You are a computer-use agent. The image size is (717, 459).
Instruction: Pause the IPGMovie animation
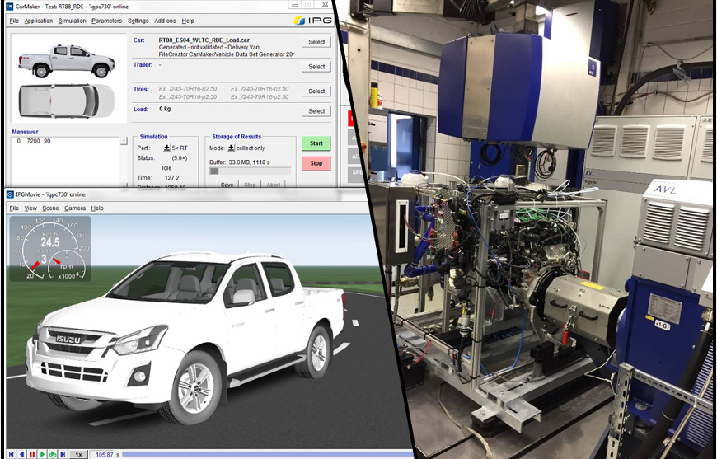[x=32, y=454]
